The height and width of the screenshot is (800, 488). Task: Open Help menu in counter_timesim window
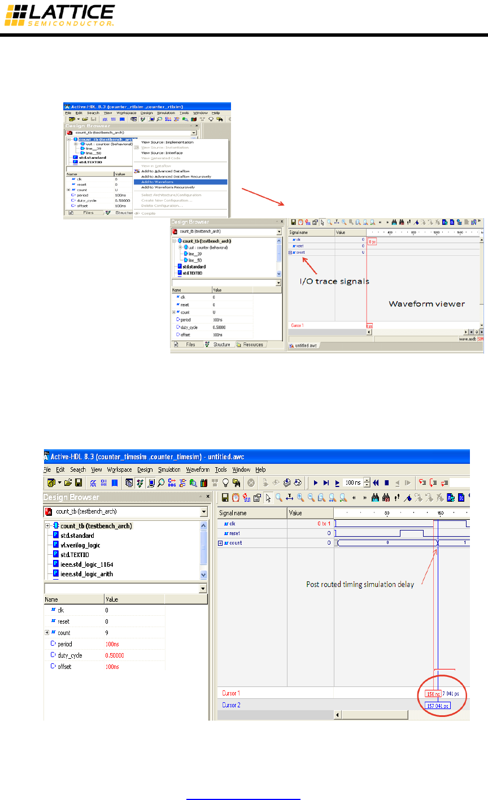click(260, 469)
